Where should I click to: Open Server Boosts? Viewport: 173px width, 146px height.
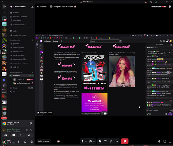pos(22,25)
